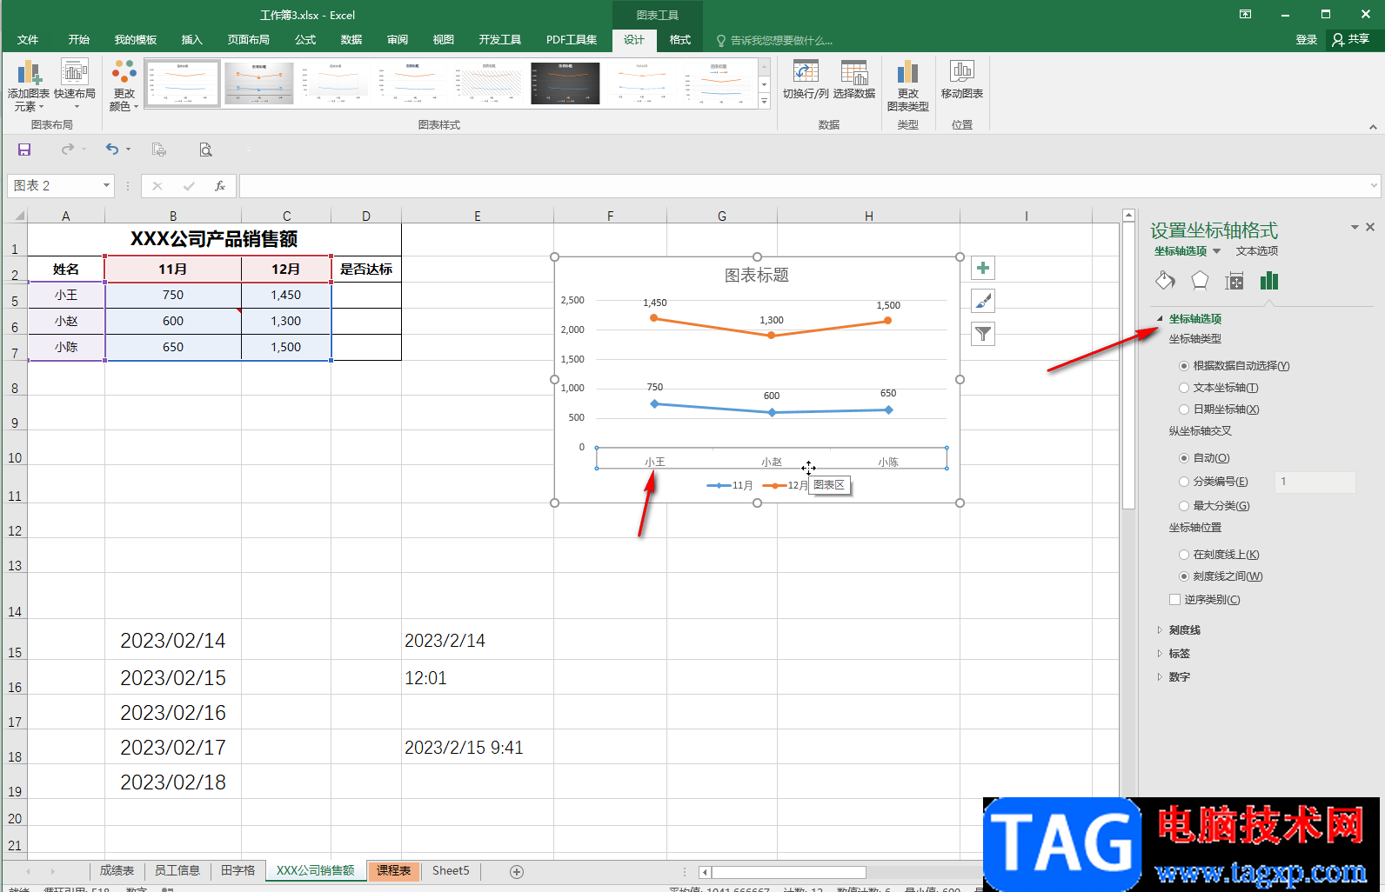
Task: Select Size & Properties icon in pane
Action: tap(1234, 280)
